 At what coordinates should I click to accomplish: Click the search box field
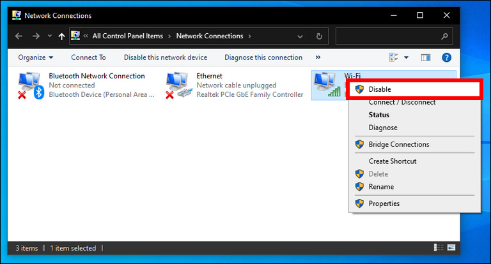click(x=394, y=36)
